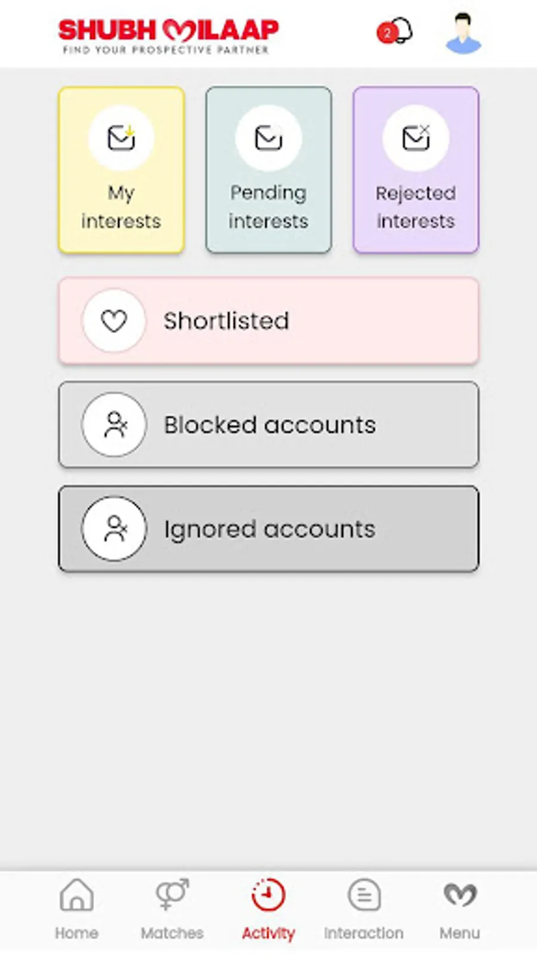Click the Shortlisted heart icon

[114, 321]
